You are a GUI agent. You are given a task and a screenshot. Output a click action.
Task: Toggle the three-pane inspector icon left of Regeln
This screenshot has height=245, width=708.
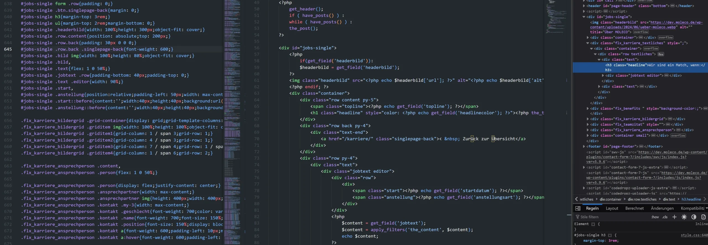[x=578, y=208]
